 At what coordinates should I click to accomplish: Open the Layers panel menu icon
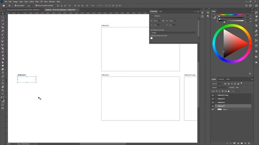pyautogui.click(x=252, y=79)
